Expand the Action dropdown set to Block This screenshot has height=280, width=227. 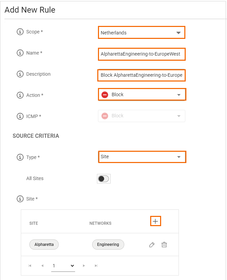142,95
